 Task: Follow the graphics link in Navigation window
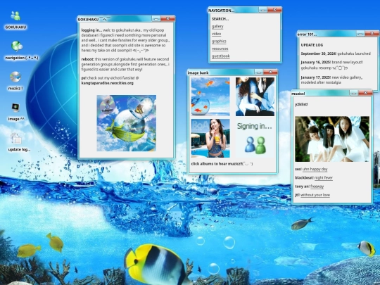point(219,42)
